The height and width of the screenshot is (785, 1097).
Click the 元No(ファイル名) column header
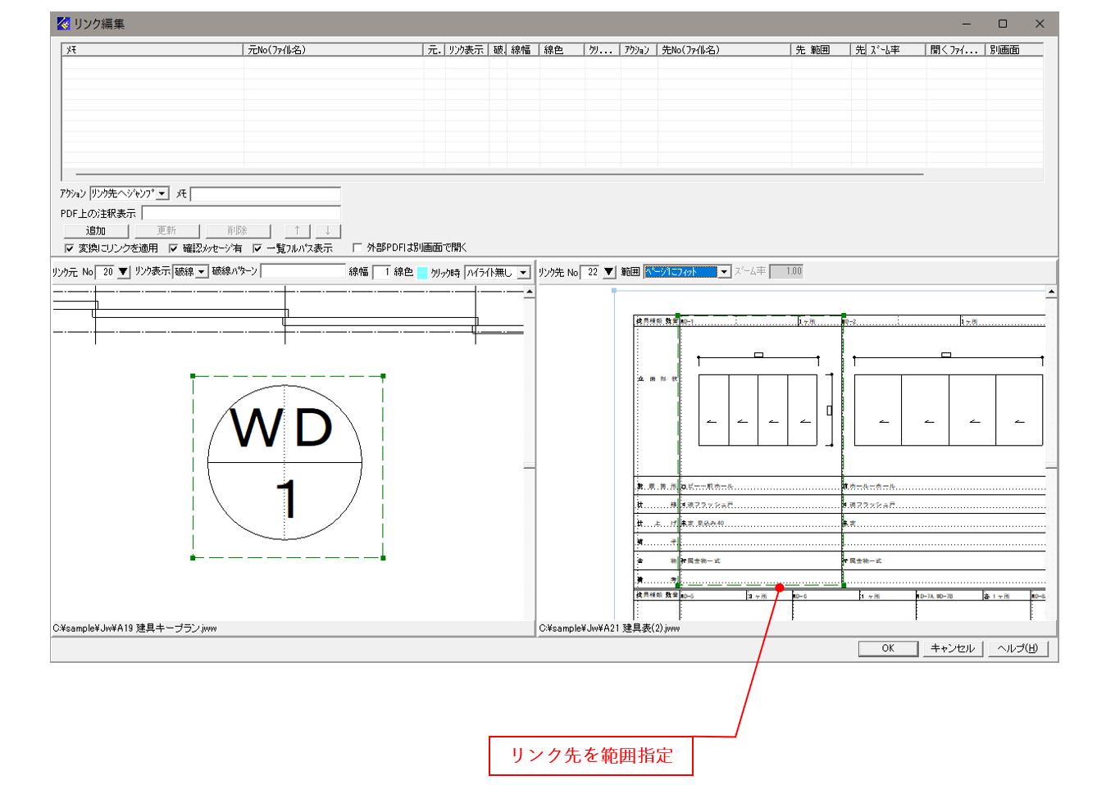333,50
